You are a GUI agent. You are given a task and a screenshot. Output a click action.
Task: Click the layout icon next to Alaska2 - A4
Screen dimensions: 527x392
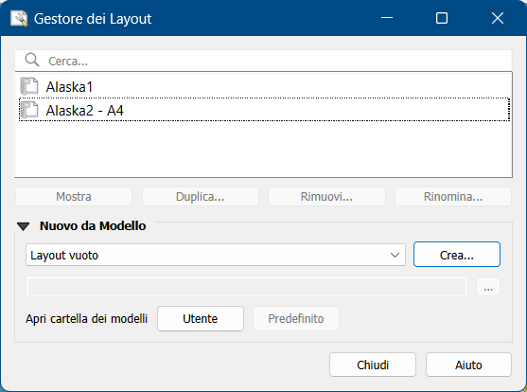(29, 110)
